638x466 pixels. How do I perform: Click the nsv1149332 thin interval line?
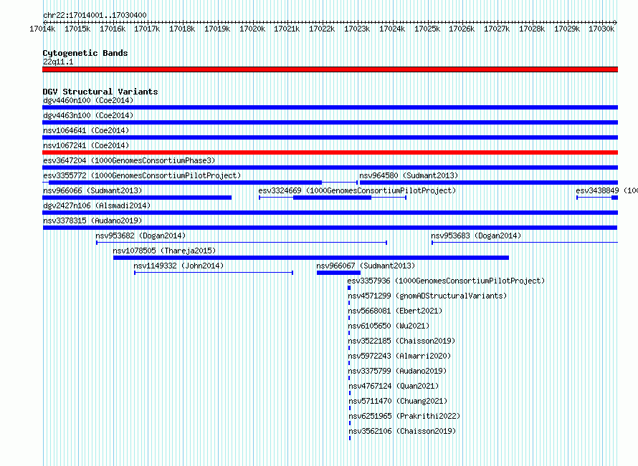pos(214,273)
